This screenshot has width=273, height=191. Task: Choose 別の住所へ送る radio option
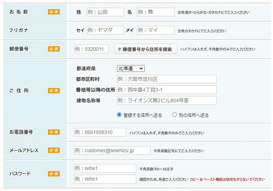174,115
